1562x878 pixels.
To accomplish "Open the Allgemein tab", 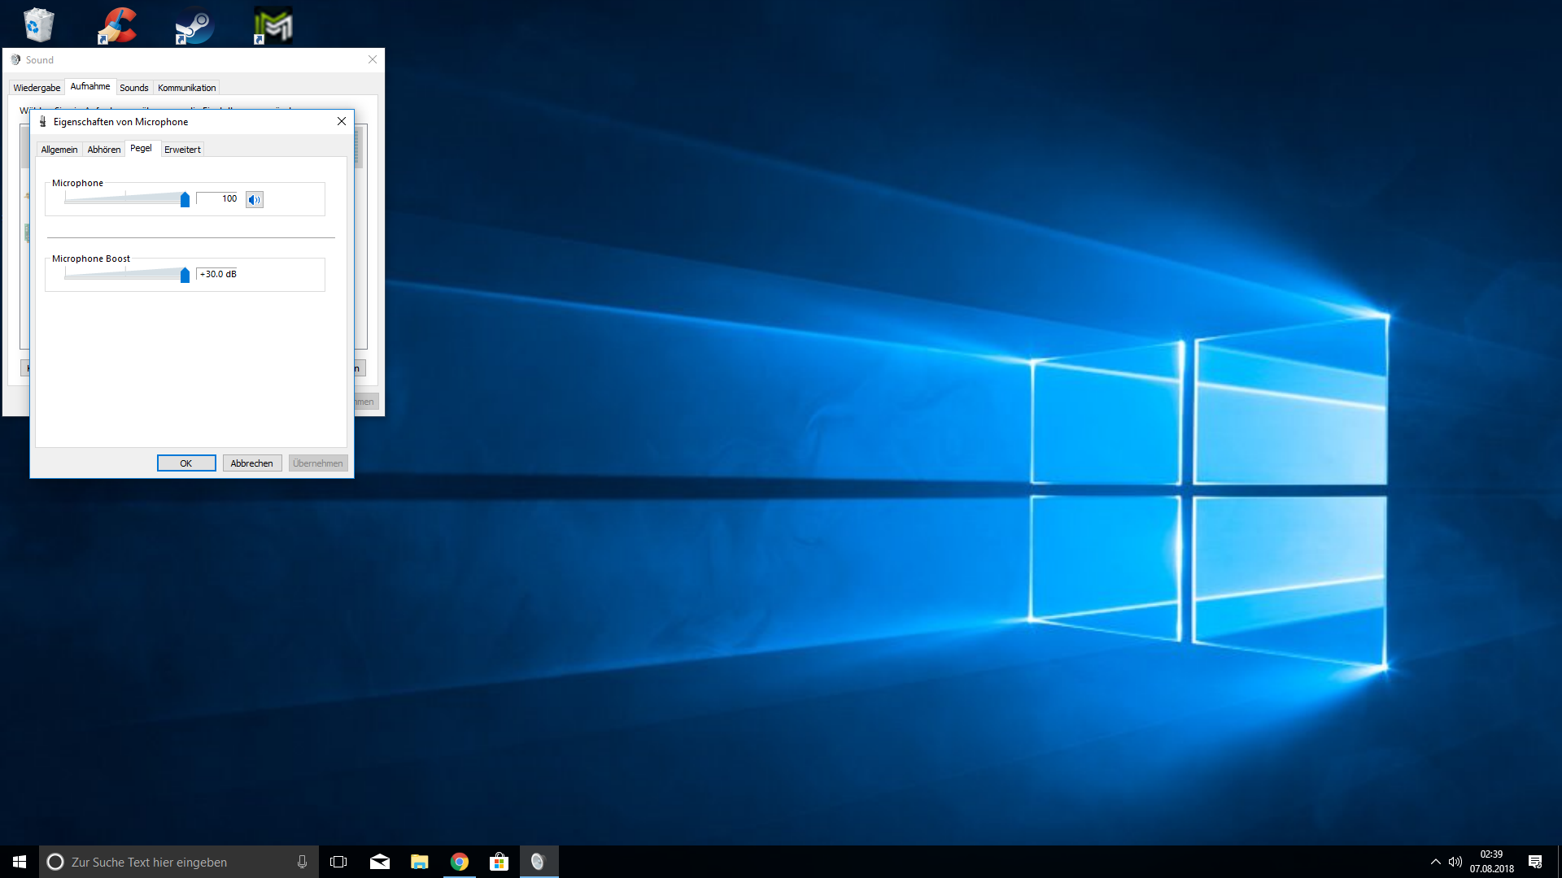I will (59, 150).
